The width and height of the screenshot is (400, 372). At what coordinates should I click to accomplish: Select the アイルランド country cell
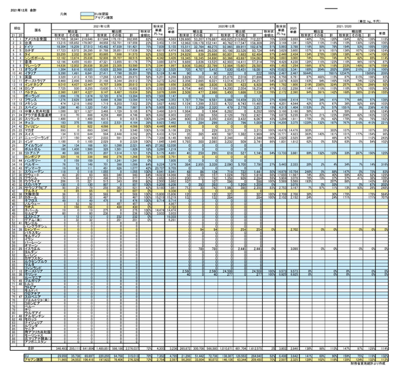coord(38,145)
